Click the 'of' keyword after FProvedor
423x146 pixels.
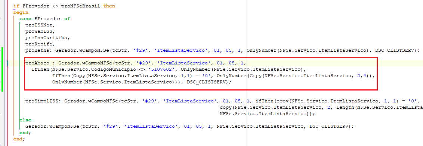coord(67,19)
